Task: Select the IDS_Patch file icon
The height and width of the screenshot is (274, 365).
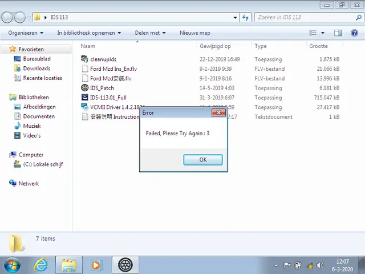Action: [x=85, y=88]
